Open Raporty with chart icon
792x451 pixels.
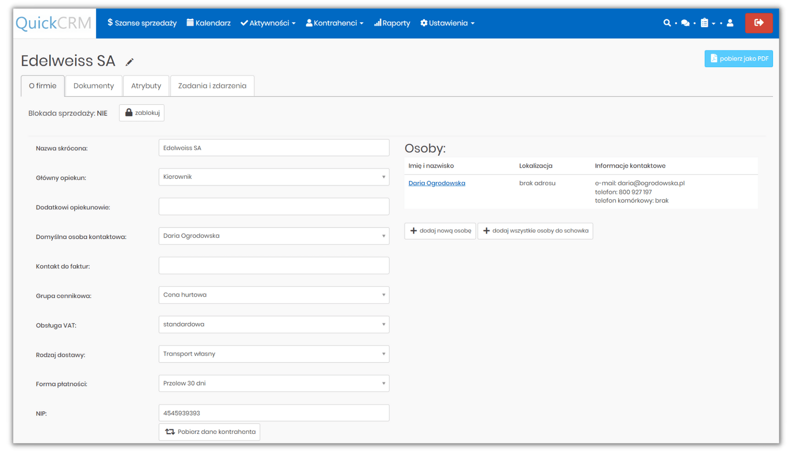pyautogui.click(x=392, y=23)
